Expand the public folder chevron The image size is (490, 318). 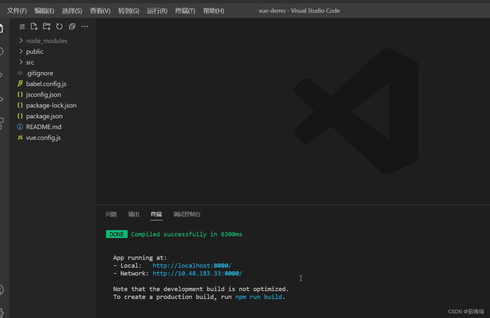(21, 51)
